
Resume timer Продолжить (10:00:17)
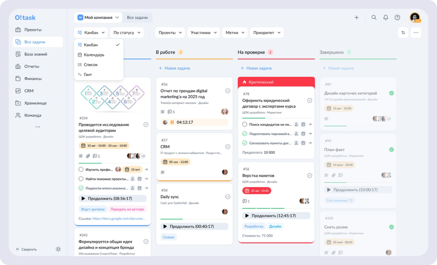[358, 189]
